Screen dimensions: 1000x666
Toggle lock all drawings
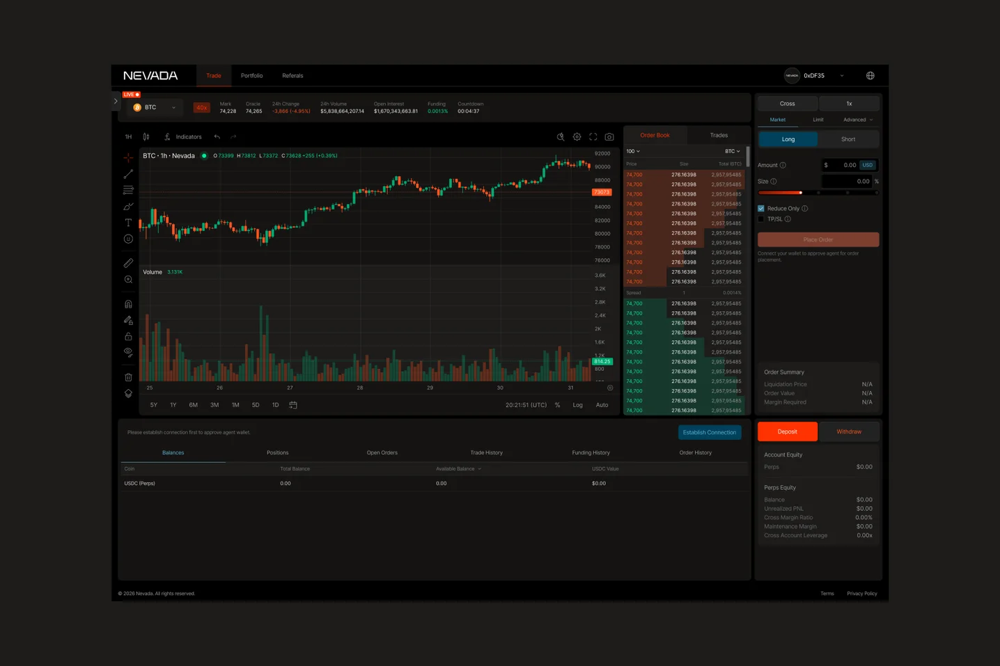(128, 336)
